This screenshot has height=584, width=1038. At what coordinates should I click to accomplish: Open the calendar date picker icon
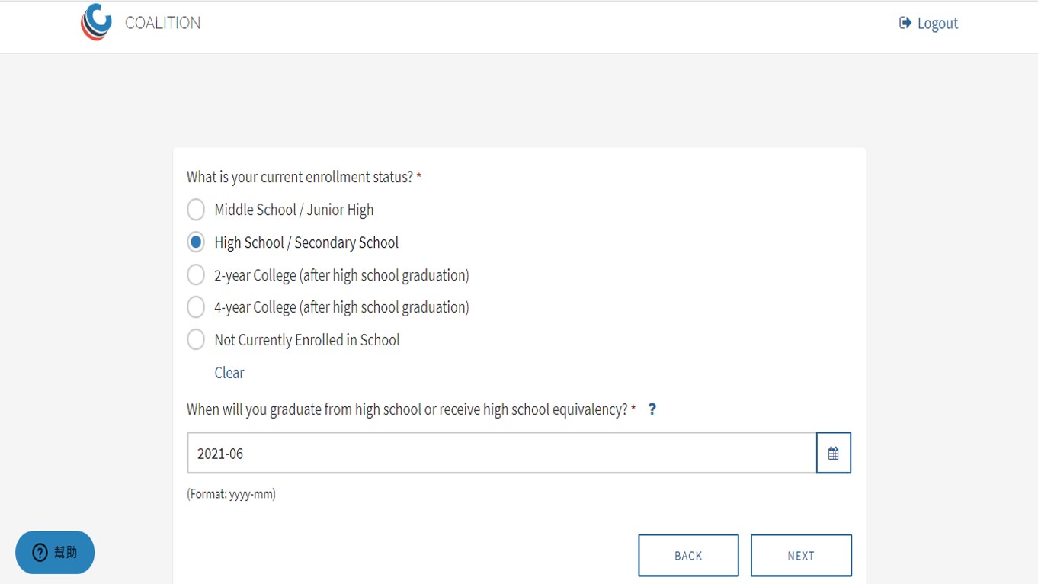click(x=833, y=454)
